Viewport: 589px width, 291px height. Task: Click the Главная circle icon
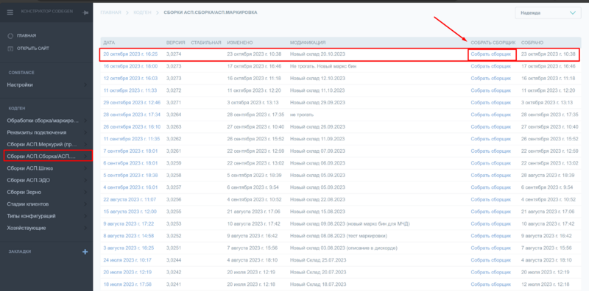click(10, 35)
